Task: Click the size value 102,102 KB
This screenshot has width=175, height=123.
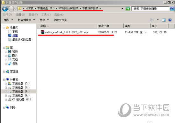Action: click(x=160, y=32)
